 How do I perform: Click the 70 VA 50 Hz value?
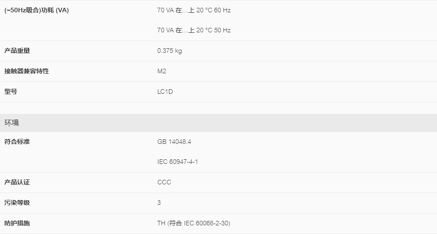pos(194,31)
